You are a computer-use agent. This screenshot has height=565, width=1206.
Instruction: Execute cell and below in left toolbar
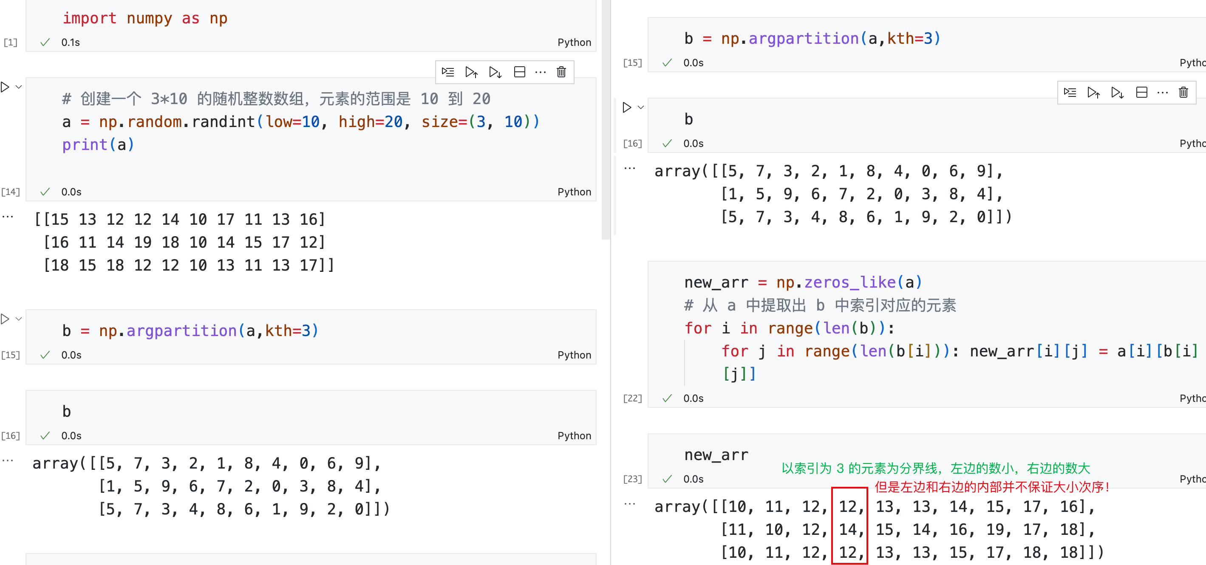coord(495,72)
